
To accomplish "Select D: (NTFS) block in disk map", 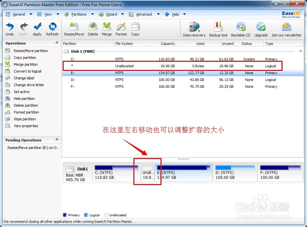I will click(x=235, y=173).
